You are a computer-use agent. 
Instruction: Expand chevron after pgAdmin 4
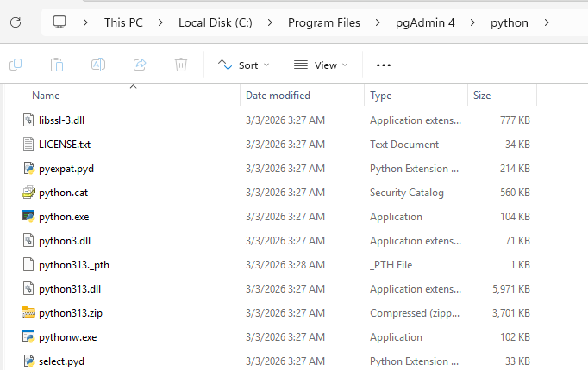(x=472, y=22)
